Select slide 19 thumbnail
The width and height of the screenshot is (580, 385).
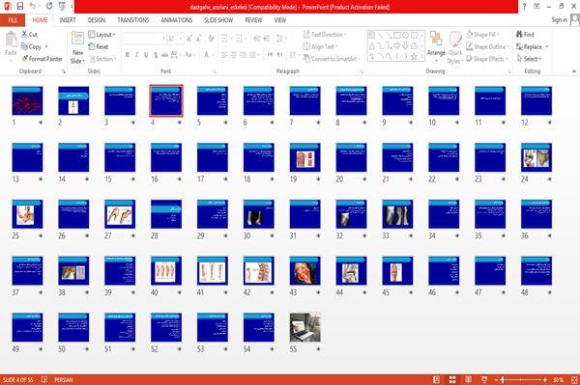[304, 157]
